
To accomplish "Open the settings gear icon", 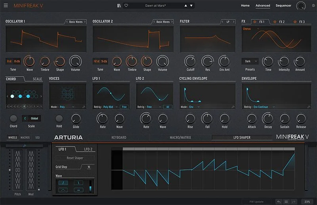I will (x=313, y=6).
